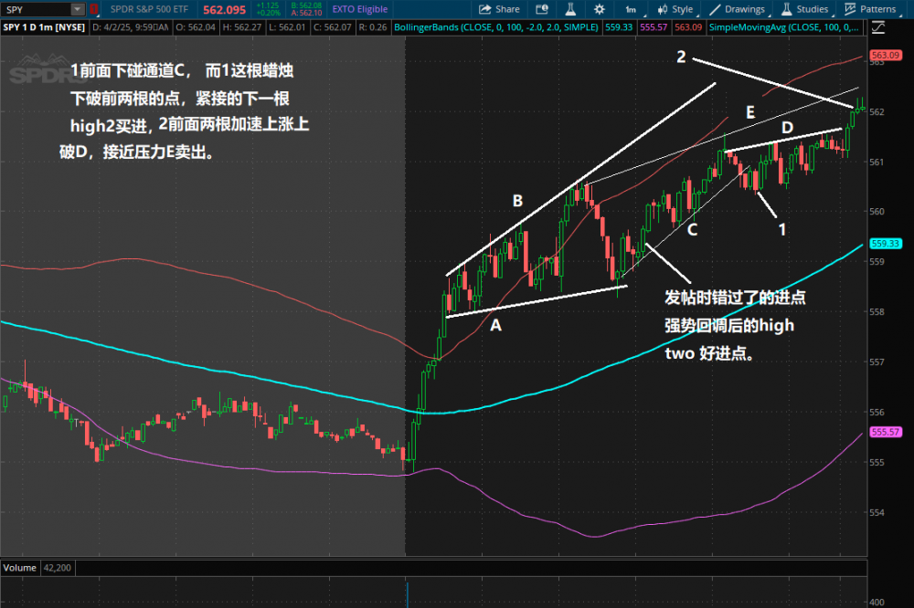Click the low value L: 562.01

(x=287, y=27)
